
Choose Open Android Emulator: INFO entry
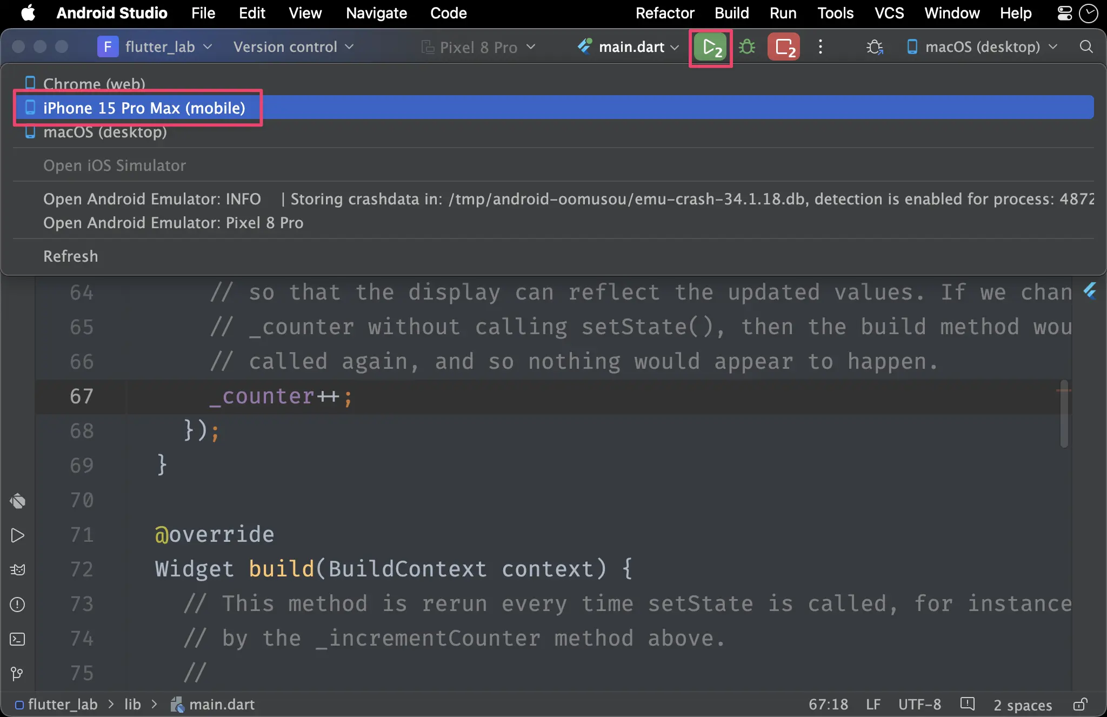(x=553, y=198)
